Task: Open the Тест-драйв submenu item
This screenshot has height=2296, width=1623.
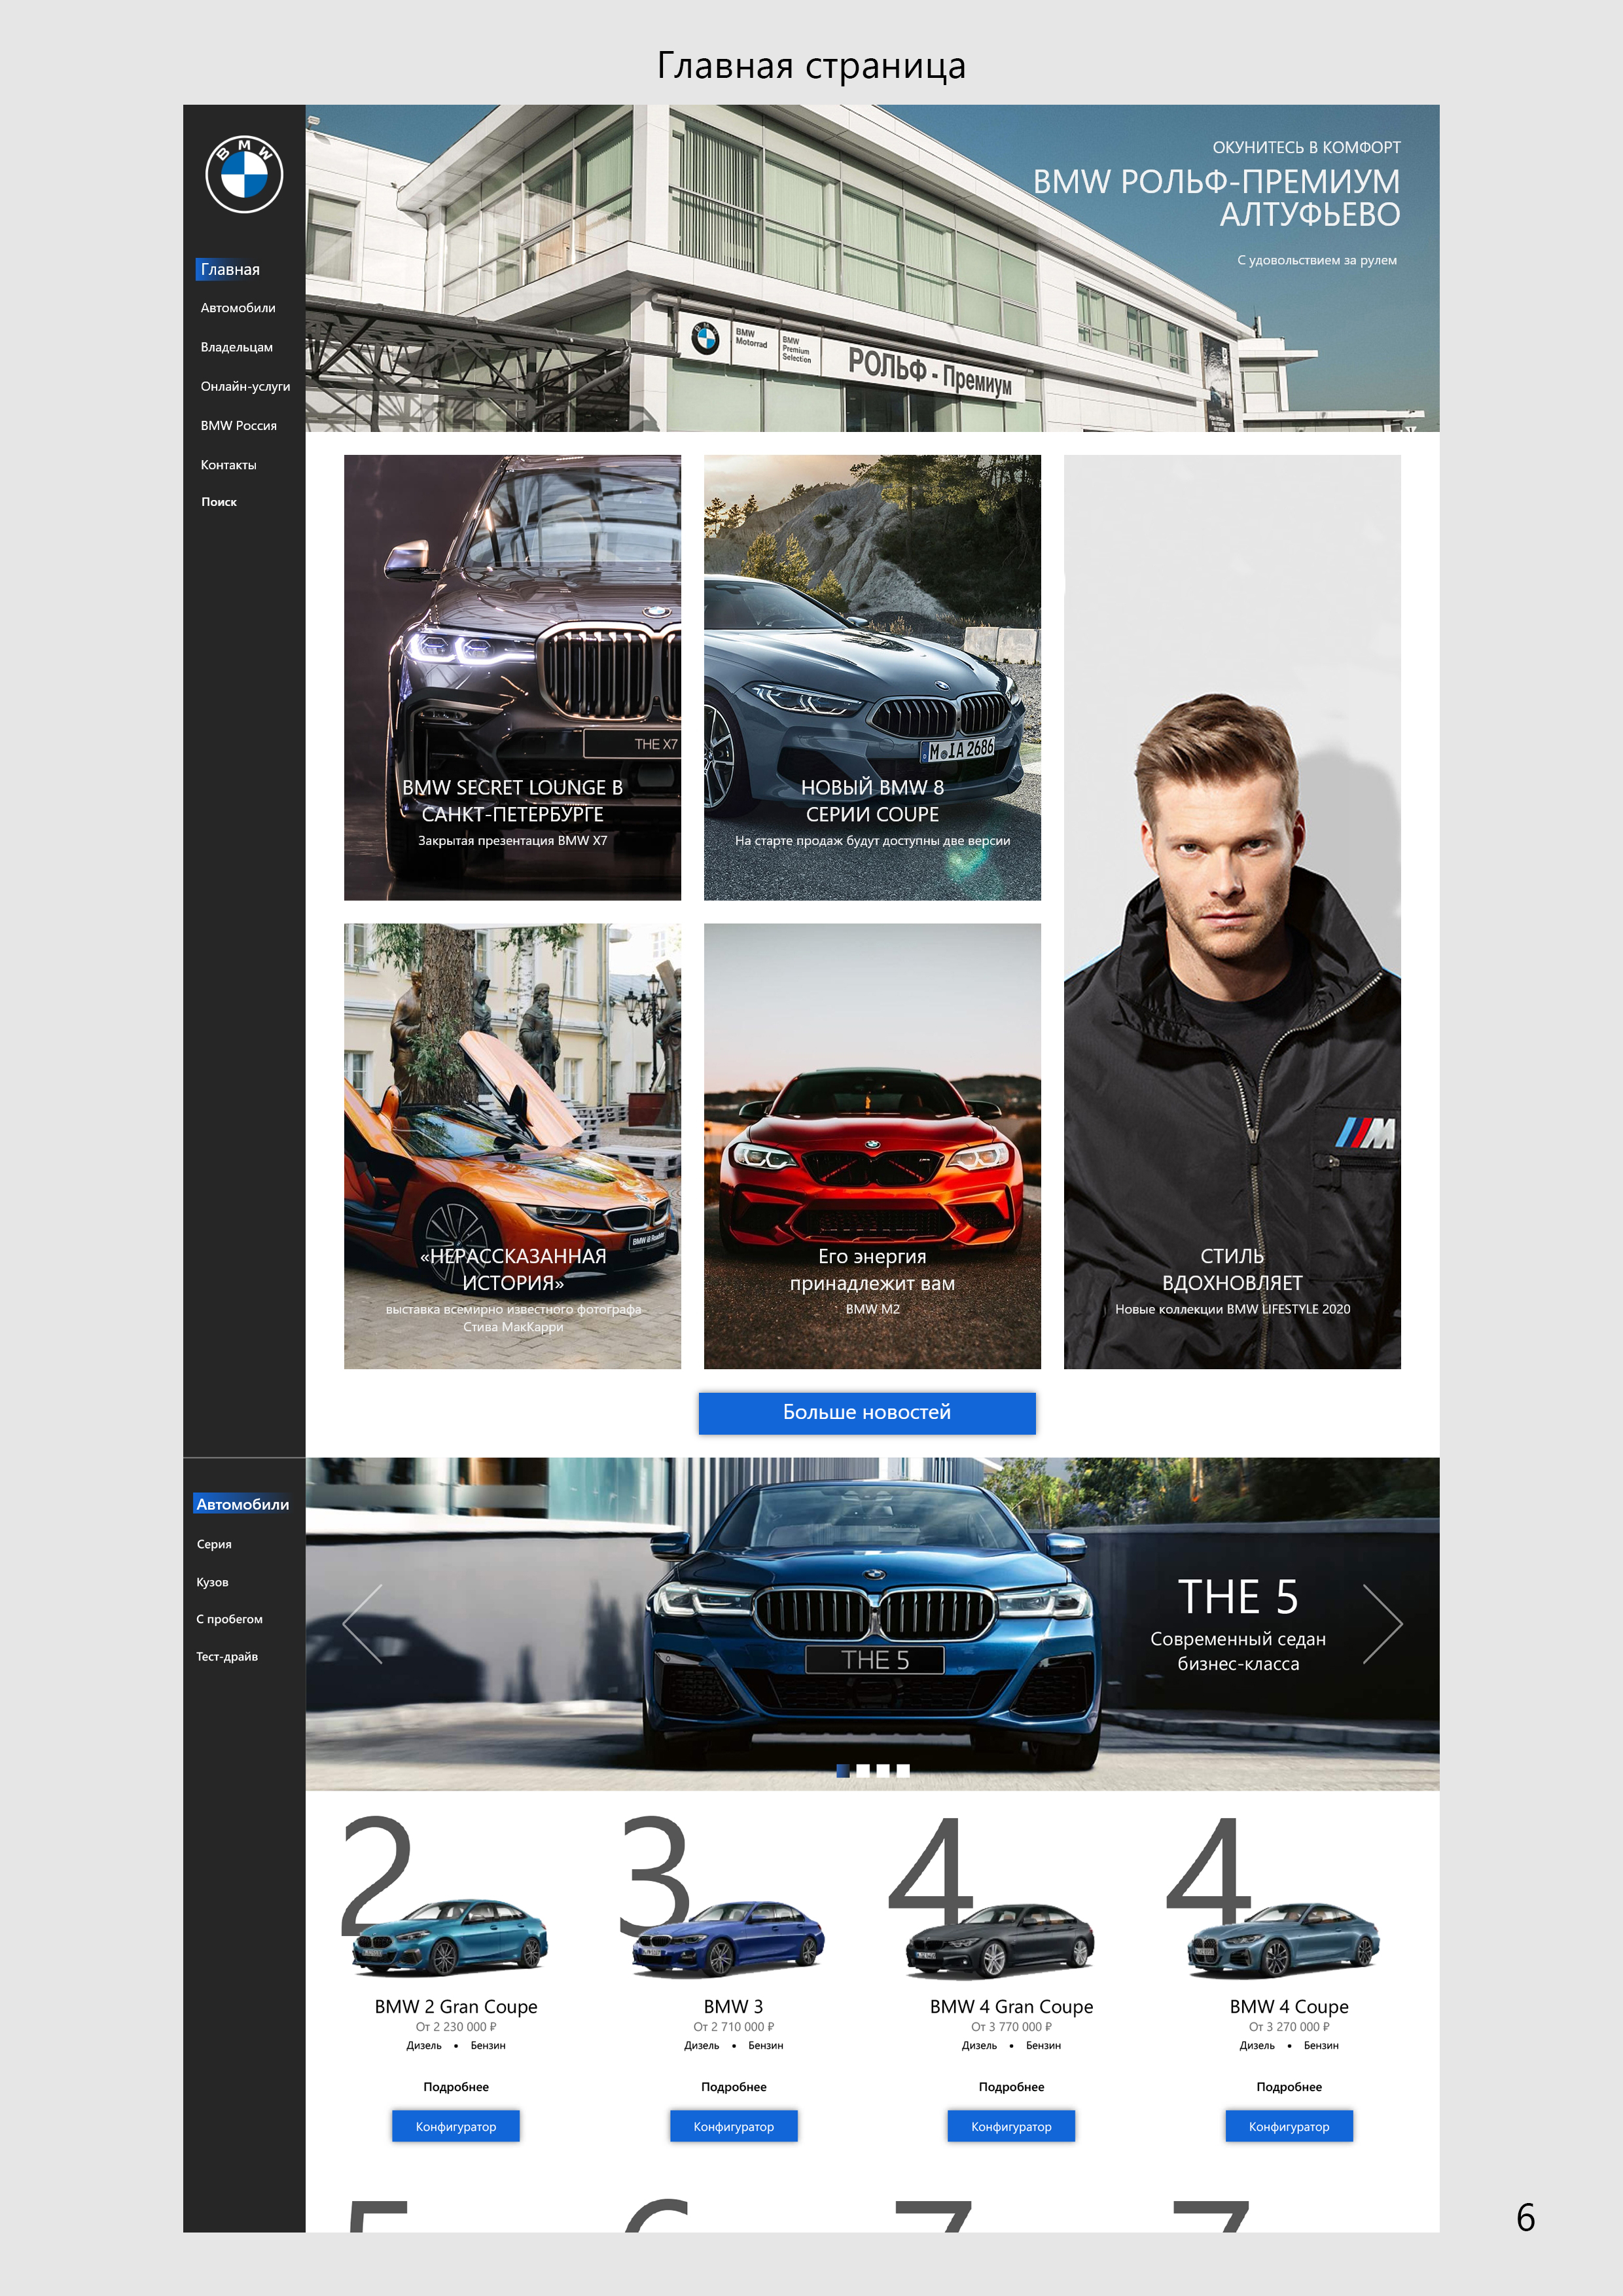Action: pos(227,1657)
